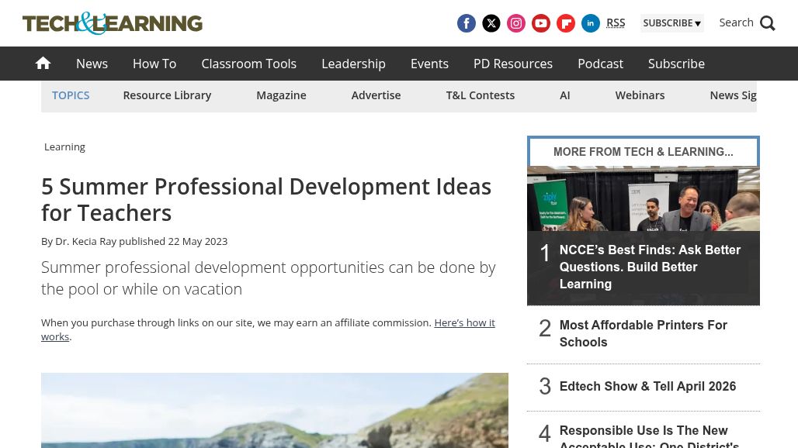Navigate to PD Resources
Viewport: 798px width, 448px height.
(x=512, y=64)
